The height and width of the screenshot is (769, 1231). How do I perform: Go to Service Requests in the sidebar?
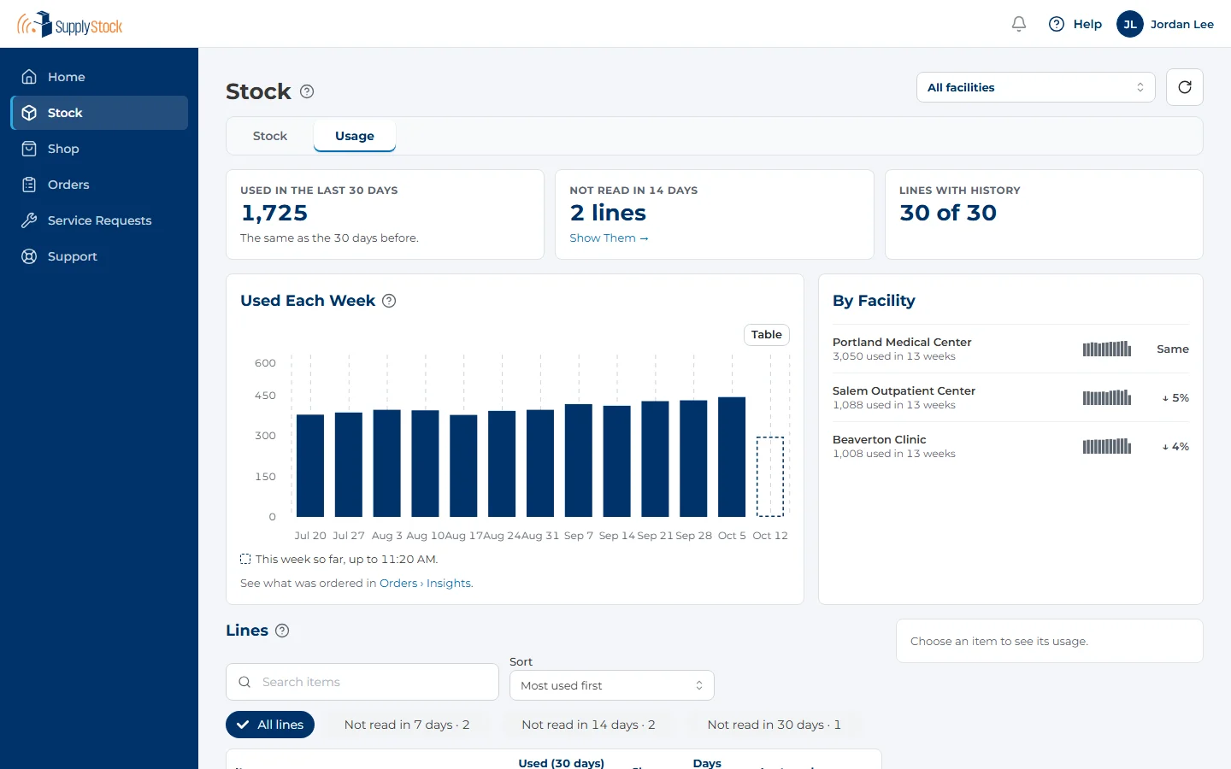click(99, 220)
